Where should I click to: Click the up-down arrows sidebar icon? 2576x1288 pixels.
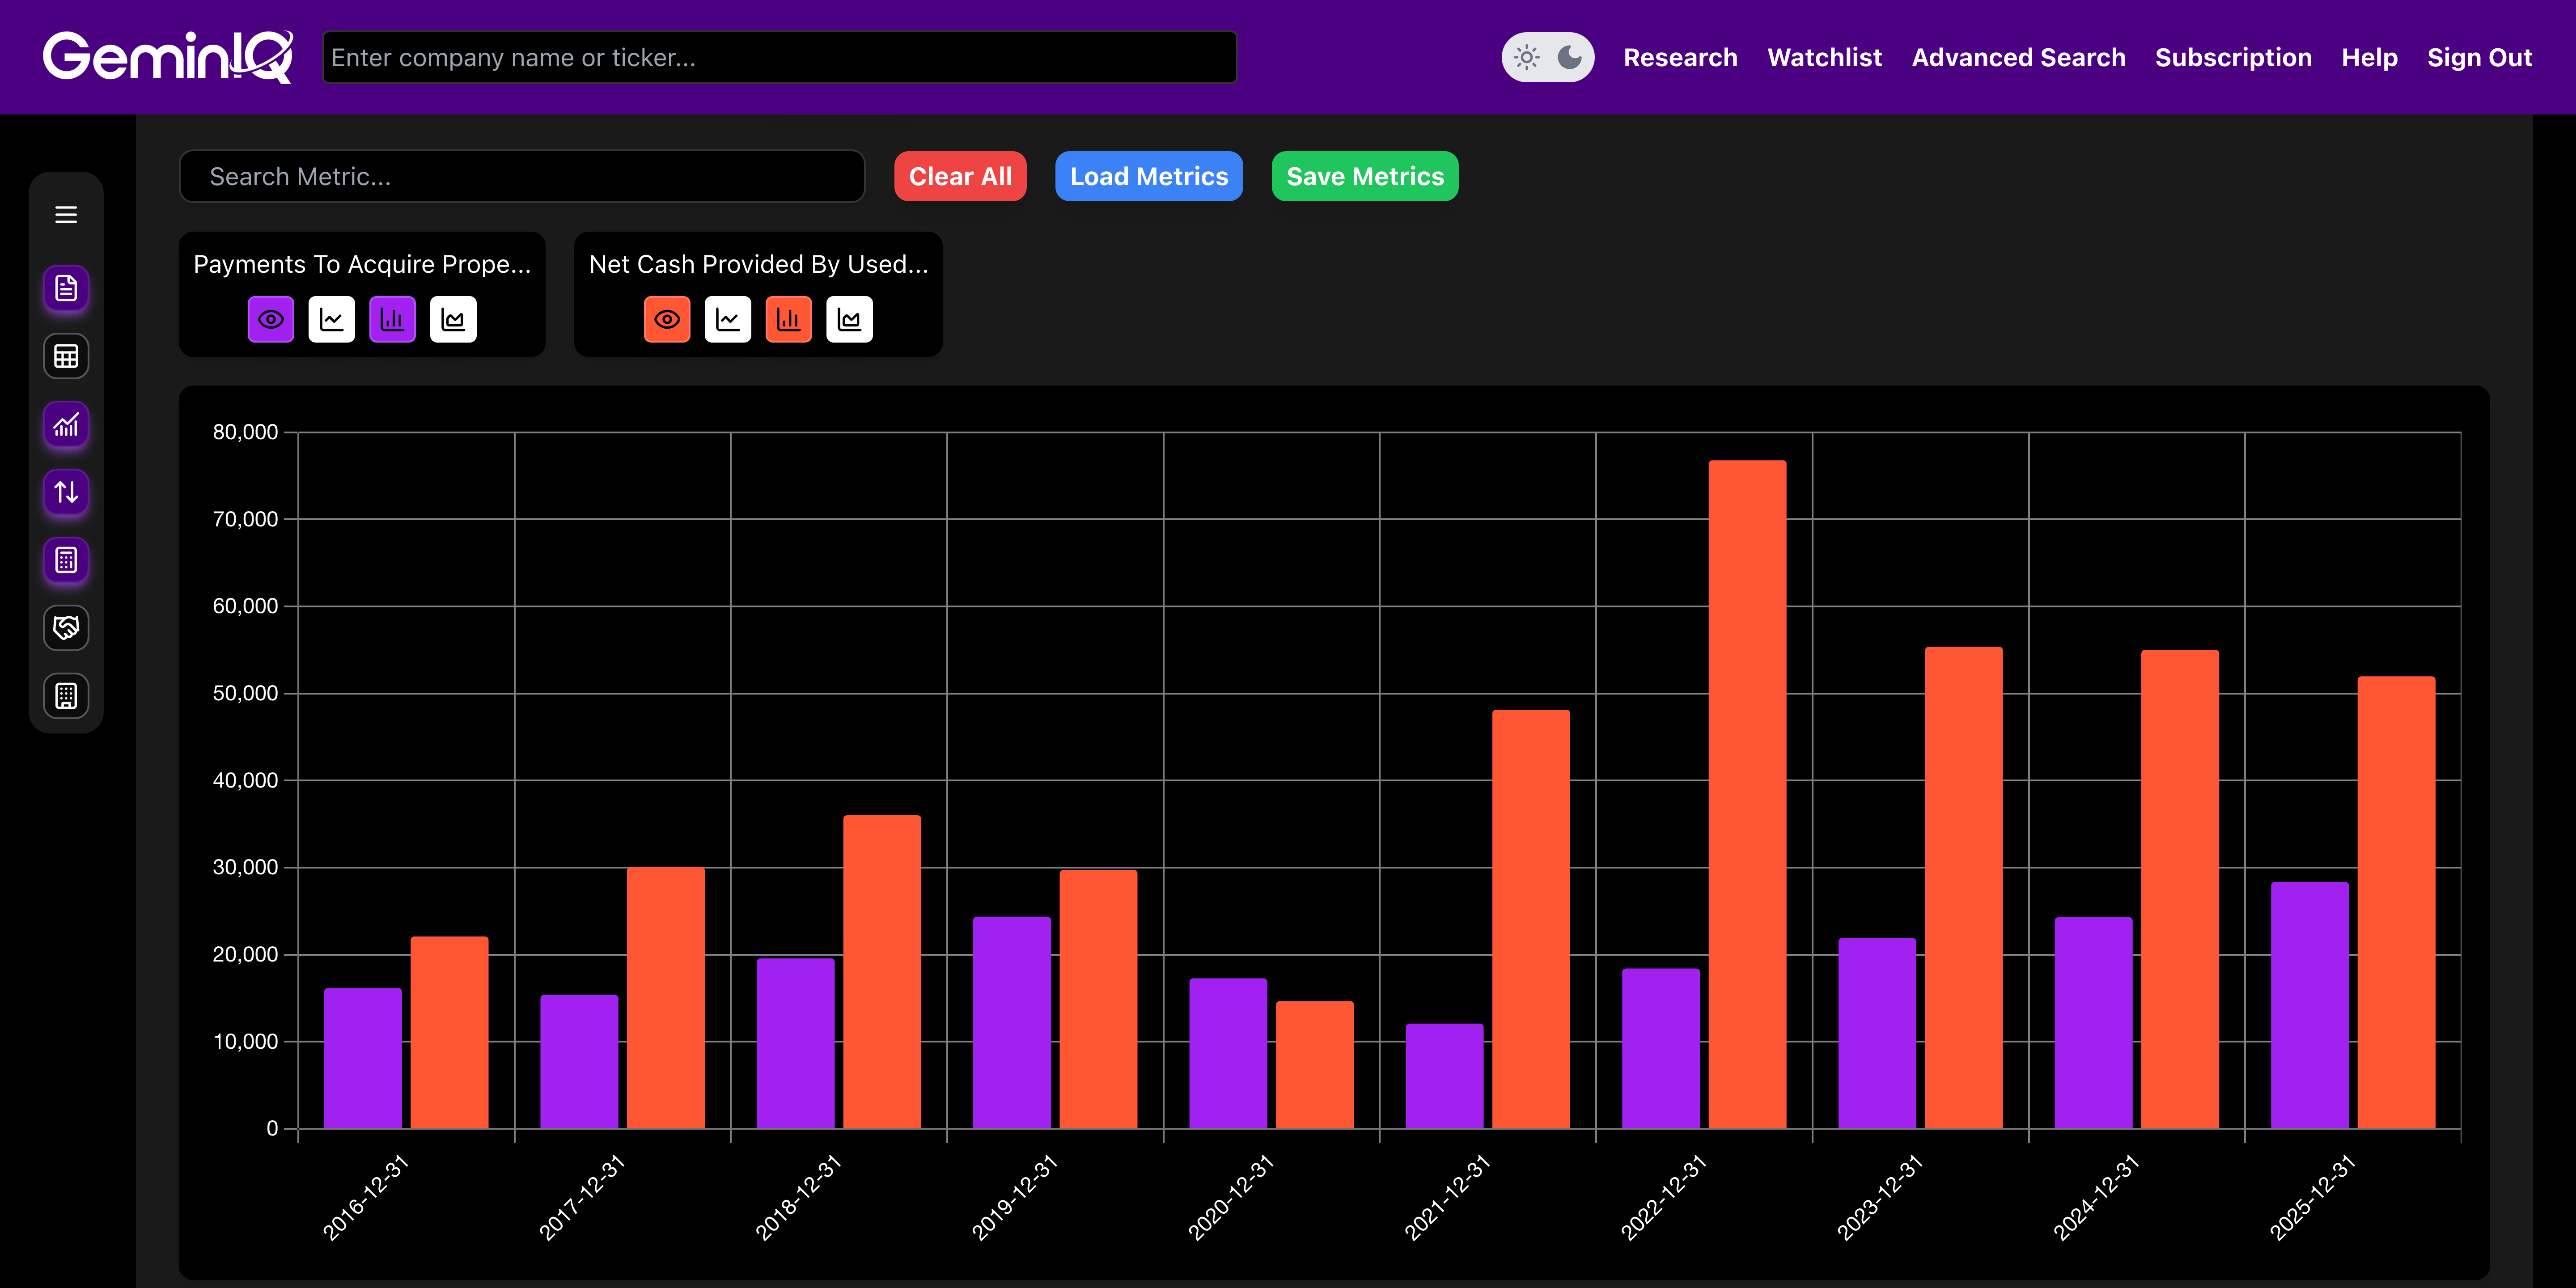tap(66, 492)
